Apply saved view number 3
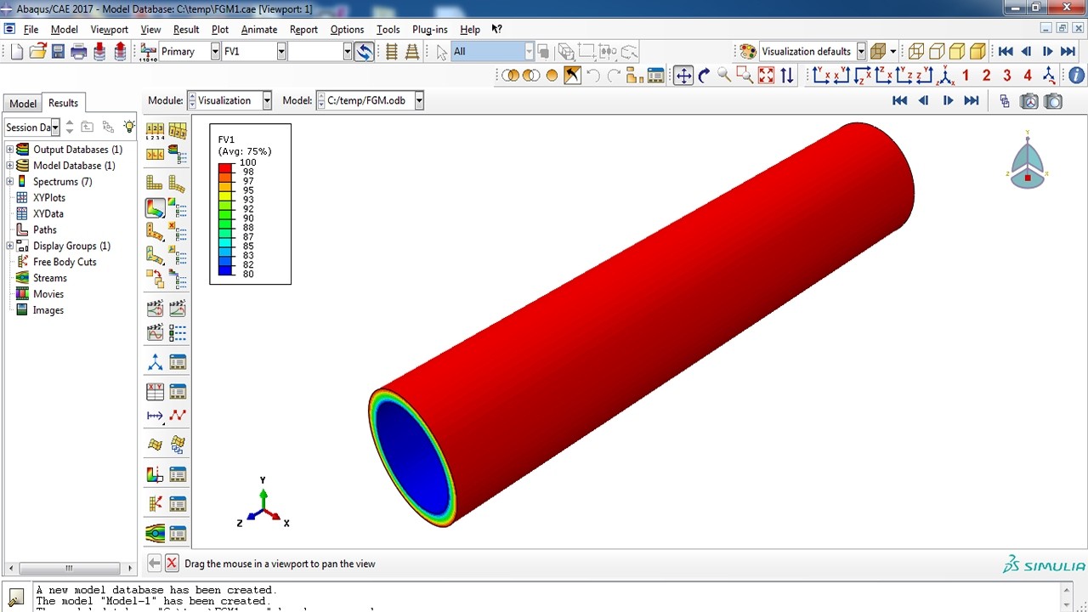Viewport: 1088px width, 612px height. (x=1007, y=76)
